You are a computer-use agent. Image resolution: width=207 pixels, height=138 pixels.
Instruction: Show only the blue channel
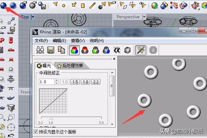click(106, 50)
